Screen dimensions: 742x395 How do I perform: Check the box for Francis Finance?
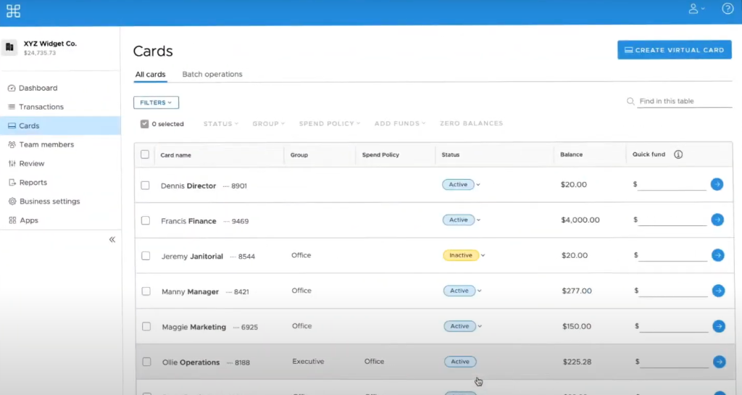pyautogui.click(x=145, y=220)
